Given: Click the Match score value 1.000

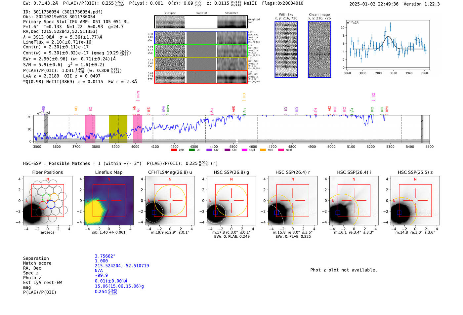Looking at the screenshot, I should [x=102, y=261].
